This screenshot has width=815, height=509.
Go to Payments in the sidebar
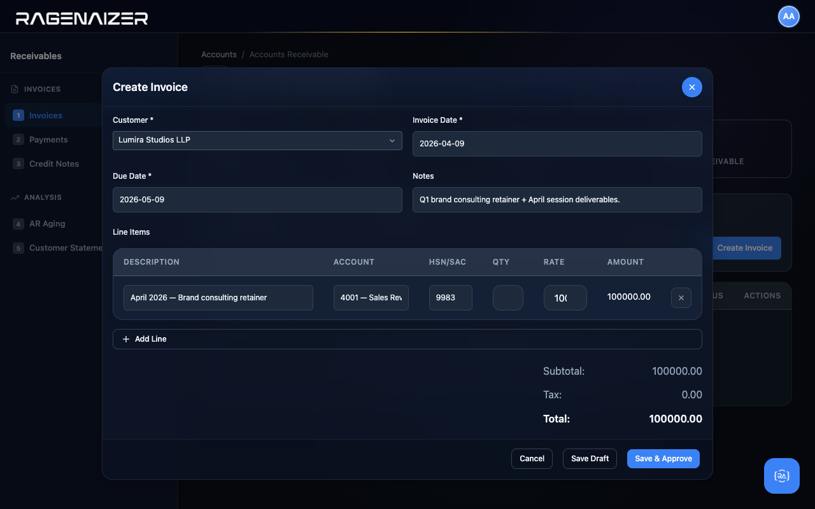pos(48,140)
